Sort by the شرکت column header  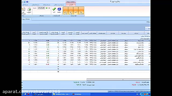(136, 33)
